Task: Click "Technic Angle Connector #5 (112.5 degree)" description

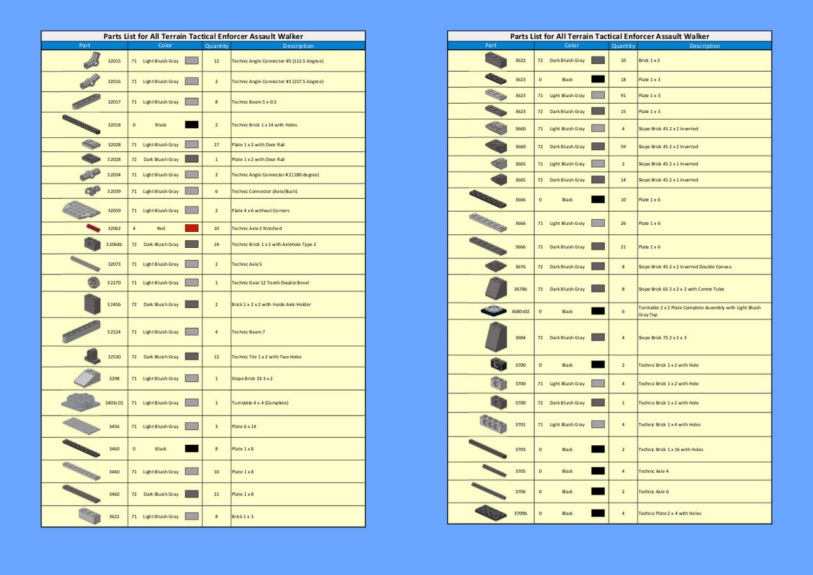Action: [x=278, y=61]
